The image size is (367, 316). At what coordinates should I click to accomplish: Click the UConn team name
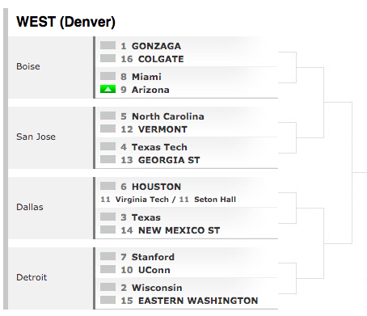[x=154, y=270]
